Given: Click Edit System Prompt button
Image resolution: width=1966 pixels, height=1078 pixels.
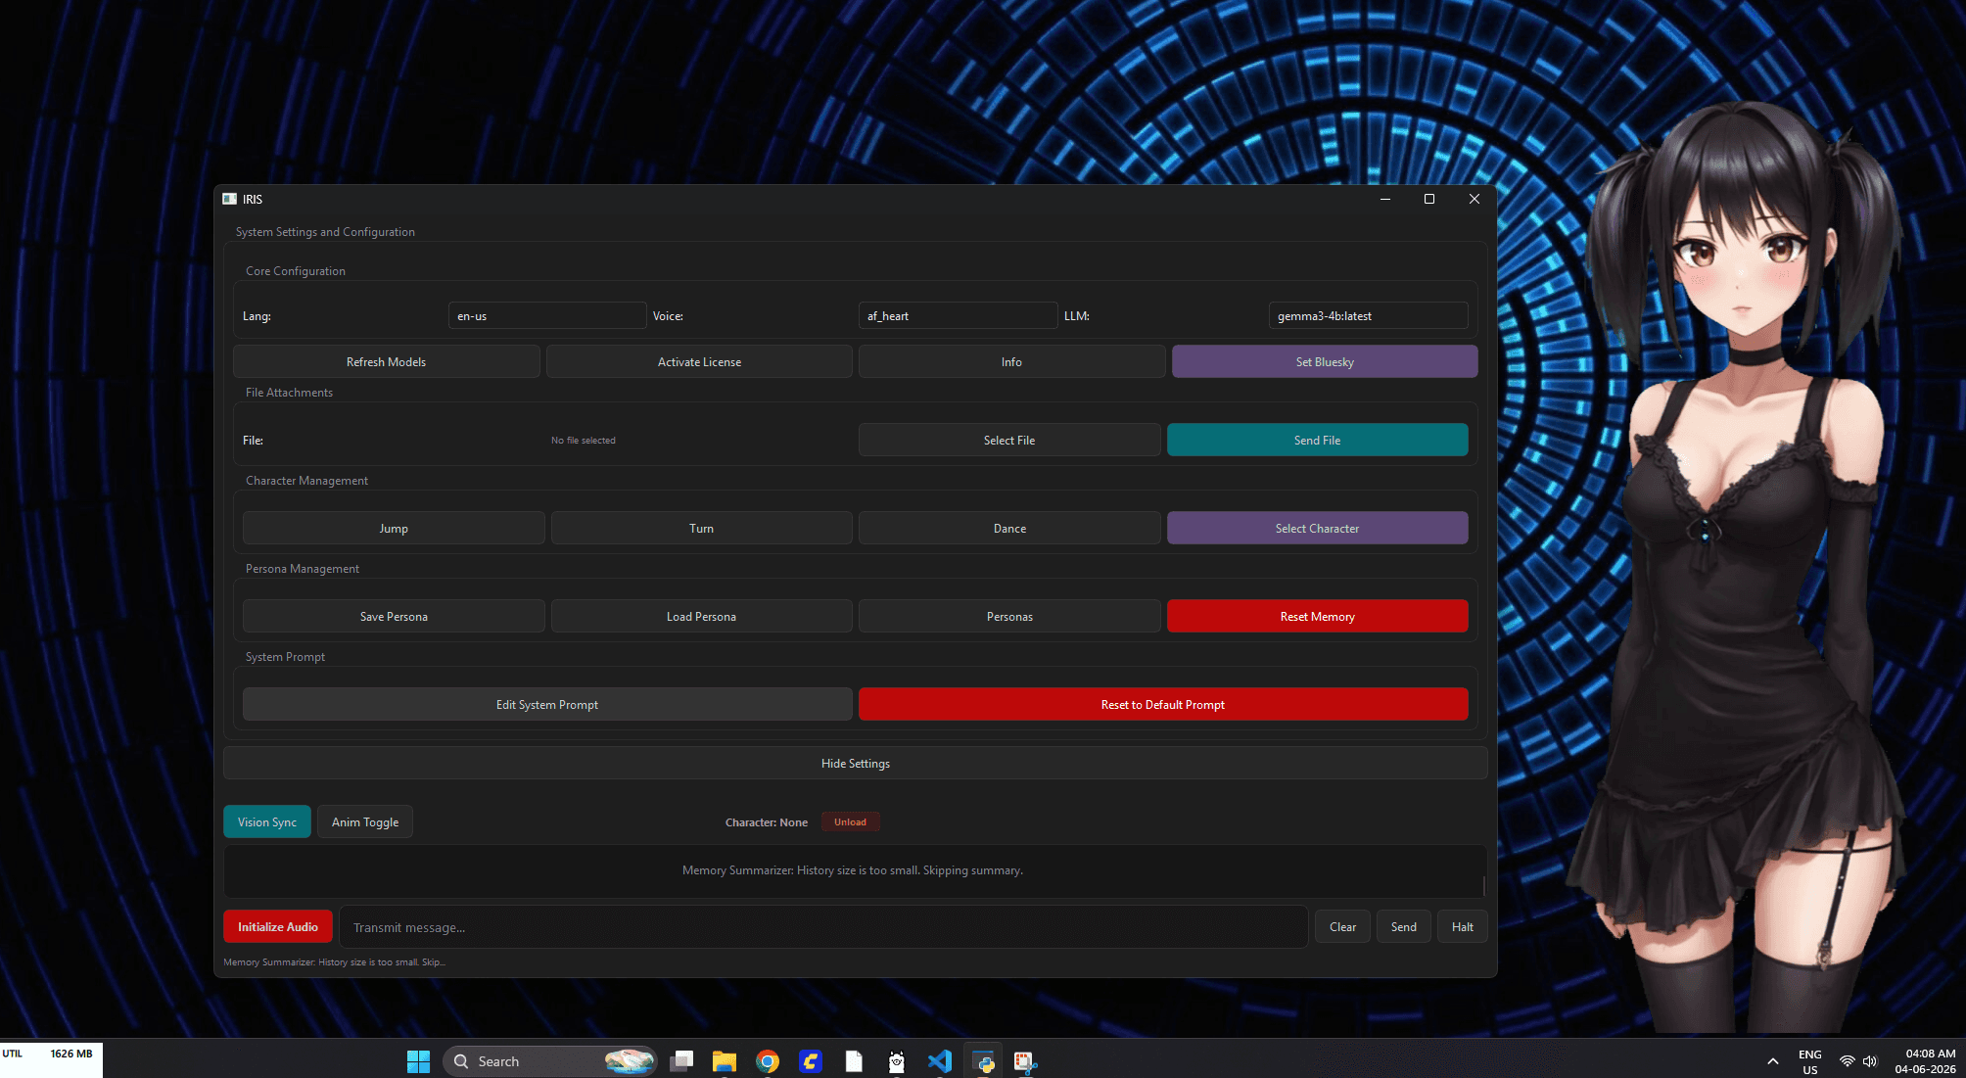Looking at the screenshot, I should pos(547,704).
